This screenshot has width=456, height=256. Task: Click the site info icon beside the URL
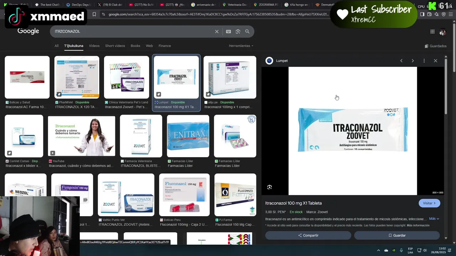tap(103, 14)
